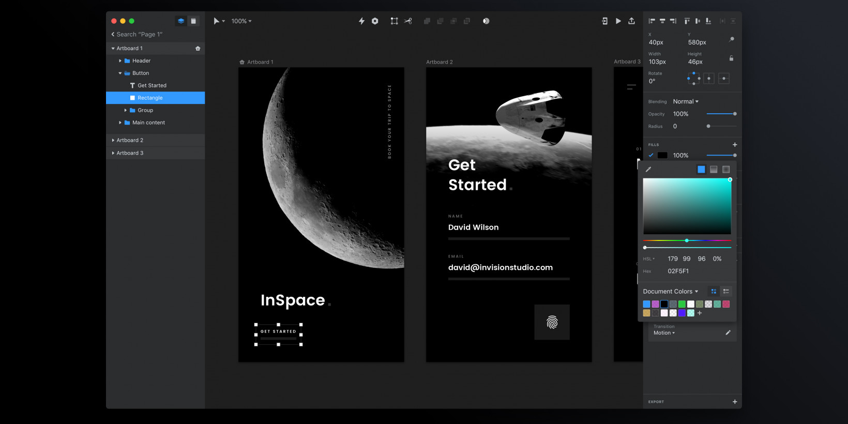848x424 pixels.
Task: Edit the motion transition with pencil
Action: tap(728, 332)
